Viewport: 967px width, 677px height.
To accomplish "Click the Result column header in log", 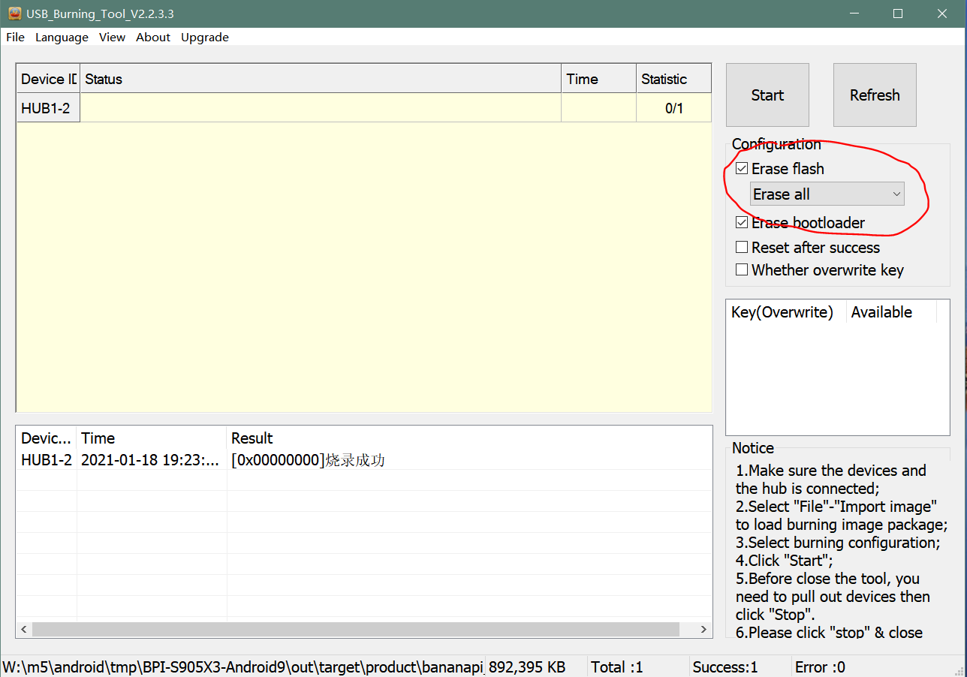I will pyautogui.click(x=469, y=438).
